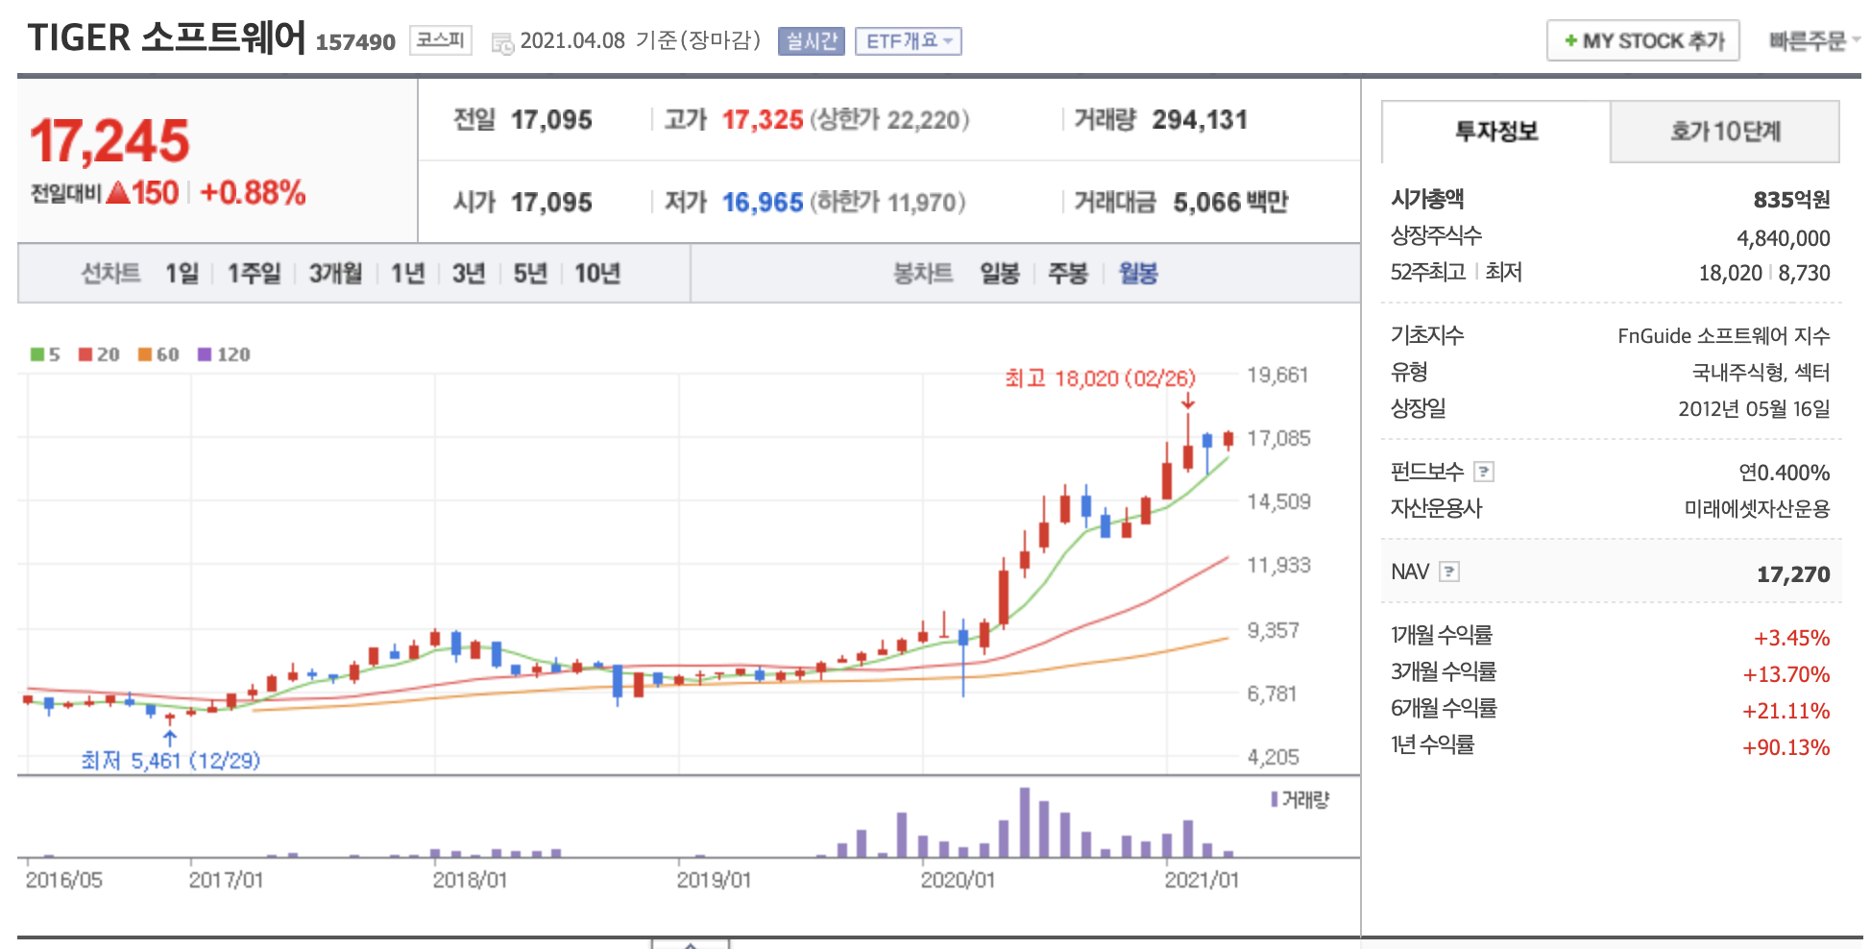The height and width of the screenshot is (949, 1871).
Task: Click the 최저 5,461 (12/29) low marker
Action: (x=170, y=761)
